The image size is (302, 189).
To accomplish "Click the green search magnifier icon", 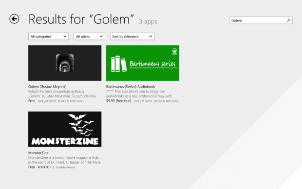I will (288, 20).
